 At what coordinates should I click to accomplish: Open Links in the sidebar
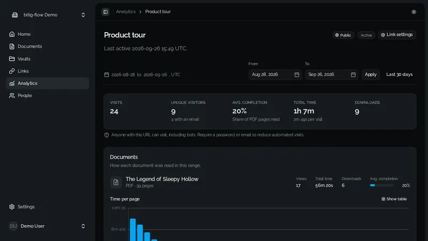[x=47, y=71]
